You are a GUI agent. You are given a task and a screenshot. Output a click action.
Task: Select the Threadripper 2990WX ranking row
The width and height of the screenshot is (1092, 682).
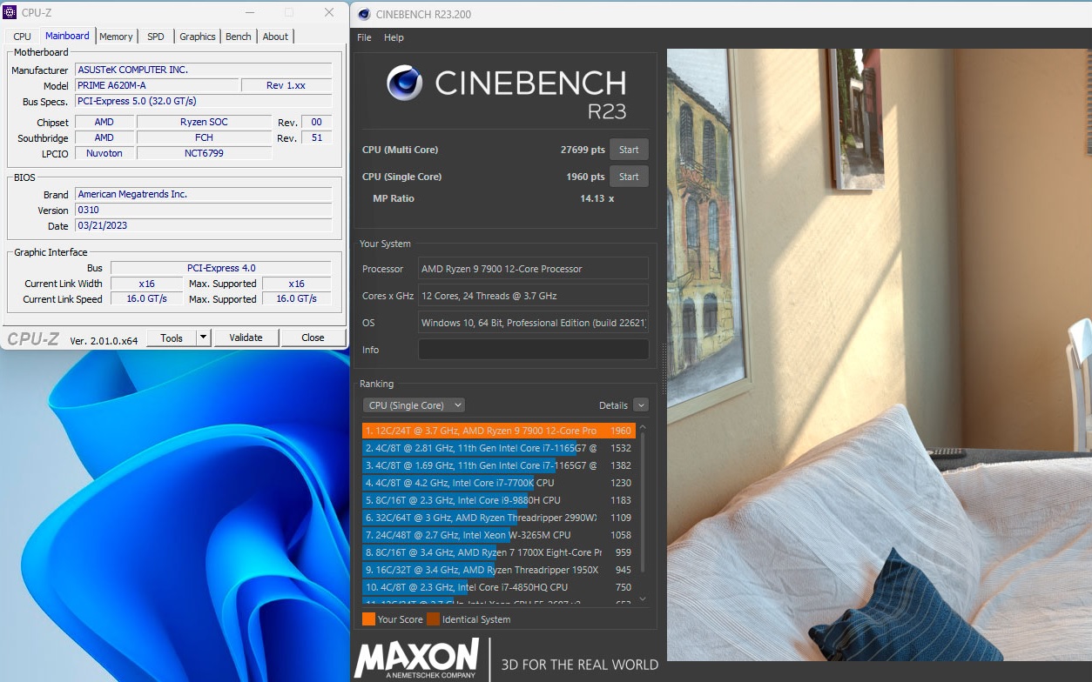point(499,518)
